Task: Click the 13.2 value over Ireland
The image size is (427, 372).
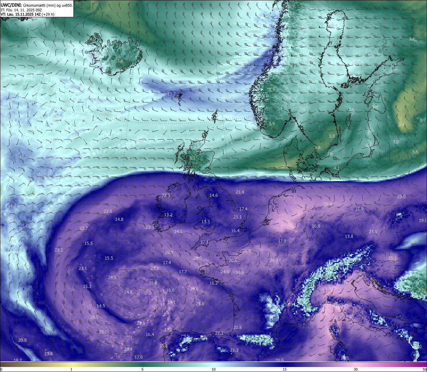Action: pos(168,215)
